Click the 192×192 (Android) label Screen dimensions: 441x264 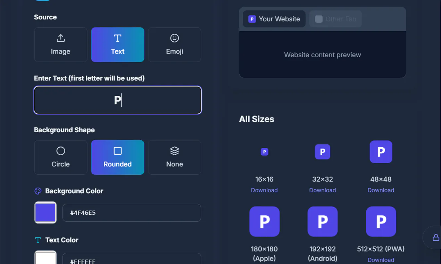323,254
